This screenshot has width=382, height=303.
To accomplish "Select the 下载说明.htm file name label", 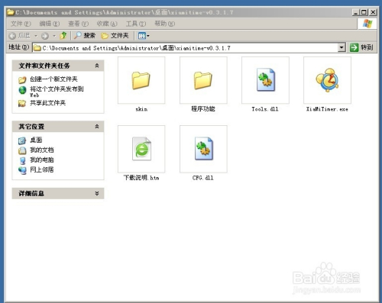I will tap(141, 178).
